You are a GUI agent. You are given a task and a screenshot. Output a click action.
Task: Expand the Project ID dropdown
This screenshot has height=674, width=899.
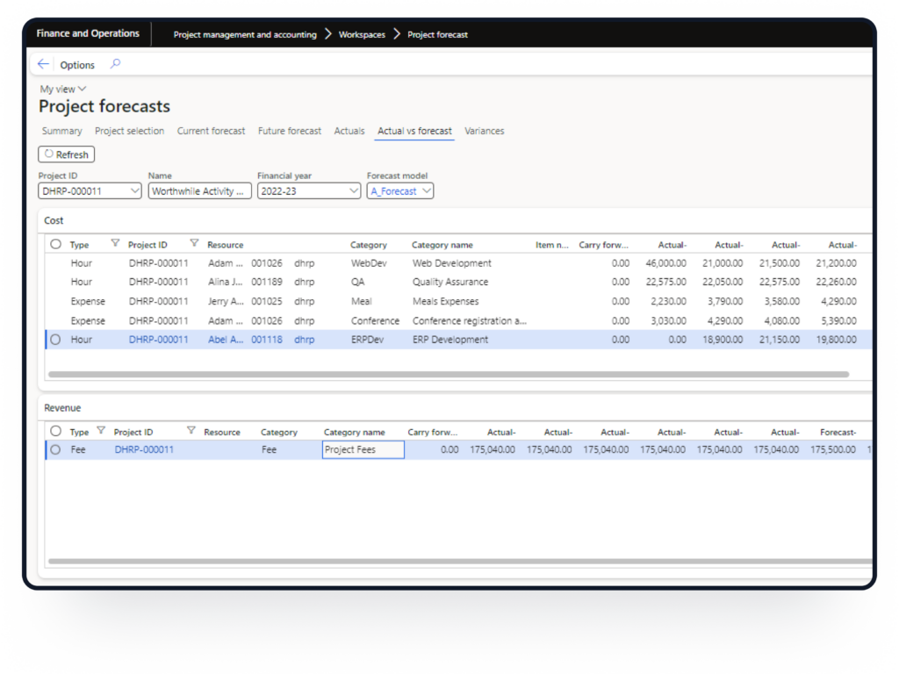coord(133,191)
